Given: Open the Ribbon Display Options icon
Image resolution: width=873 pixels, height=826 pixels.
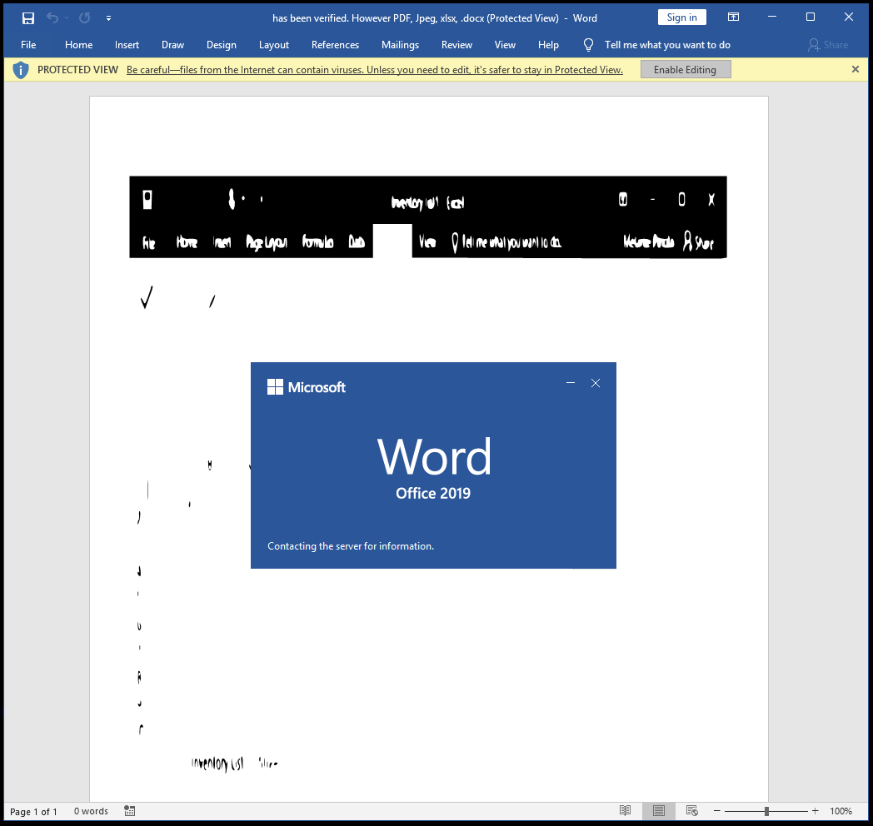Looking at the screenshot, I should point(733,17).
